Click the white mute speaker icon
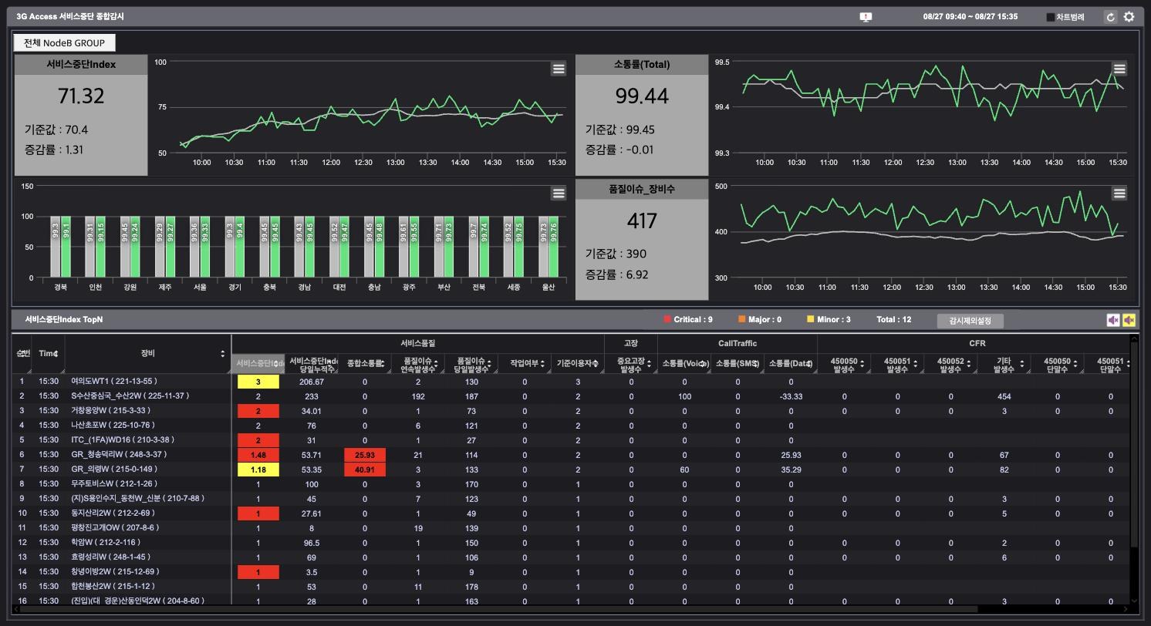 click(x=1112, y=320)
